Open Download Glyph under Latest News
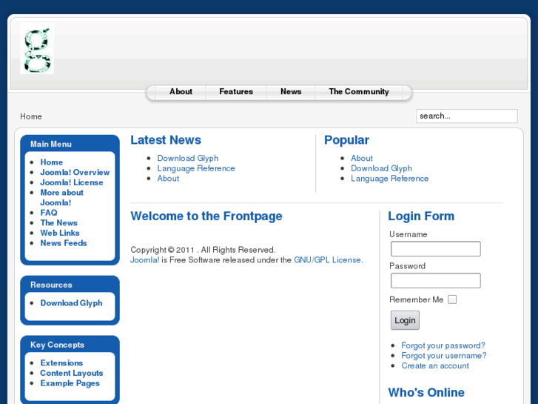 [188, 158]
